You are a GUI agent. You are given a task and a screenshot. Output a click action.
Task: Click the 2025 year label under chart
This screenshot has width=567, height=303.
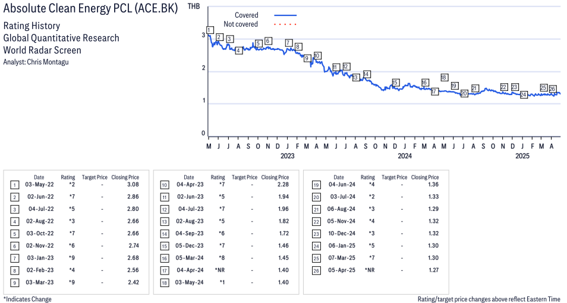click(522, 156)
